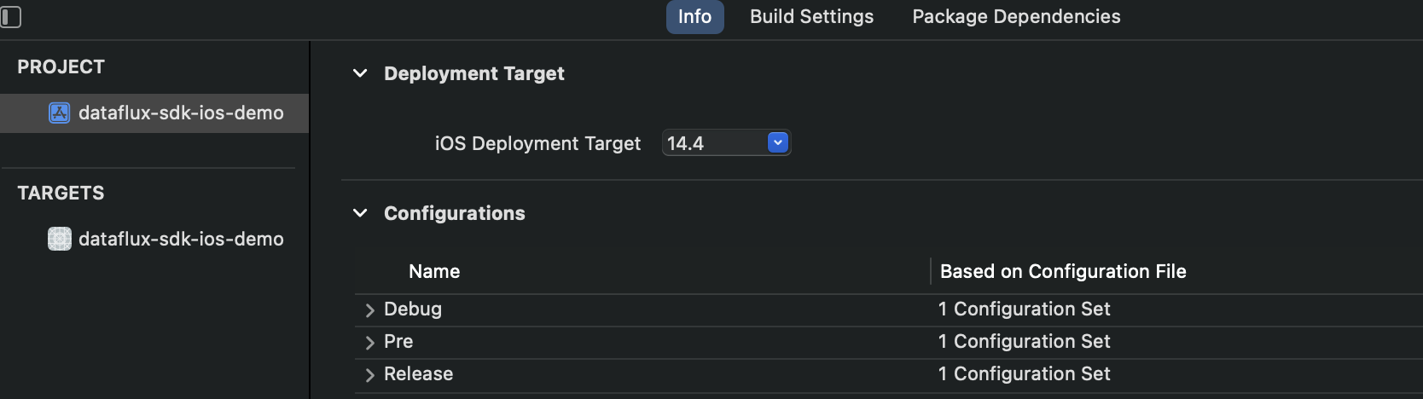Toggle the sidebar panel icon
Viewport: 1423px width, 399px height.
click(x=10, y=17)
